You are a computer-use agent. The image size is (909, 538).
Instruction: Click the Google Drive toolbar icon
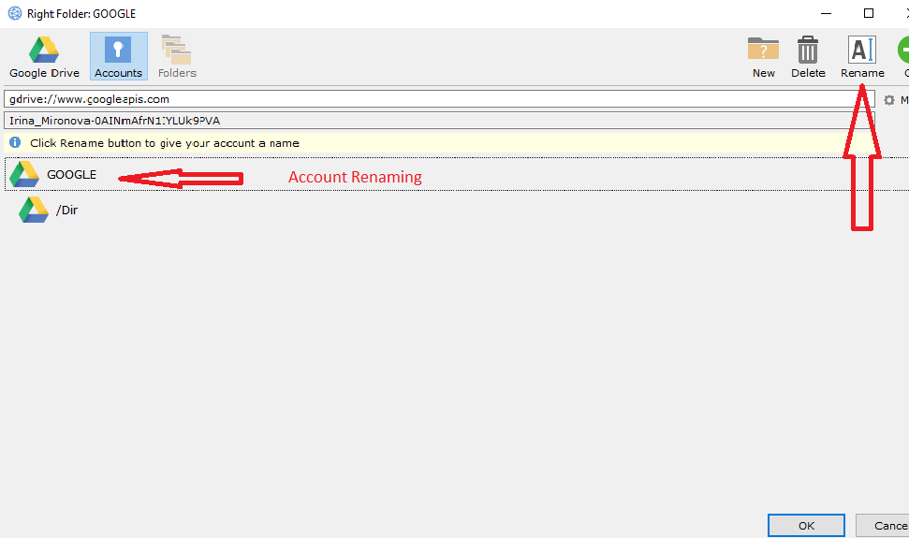[x=44, y=56]
